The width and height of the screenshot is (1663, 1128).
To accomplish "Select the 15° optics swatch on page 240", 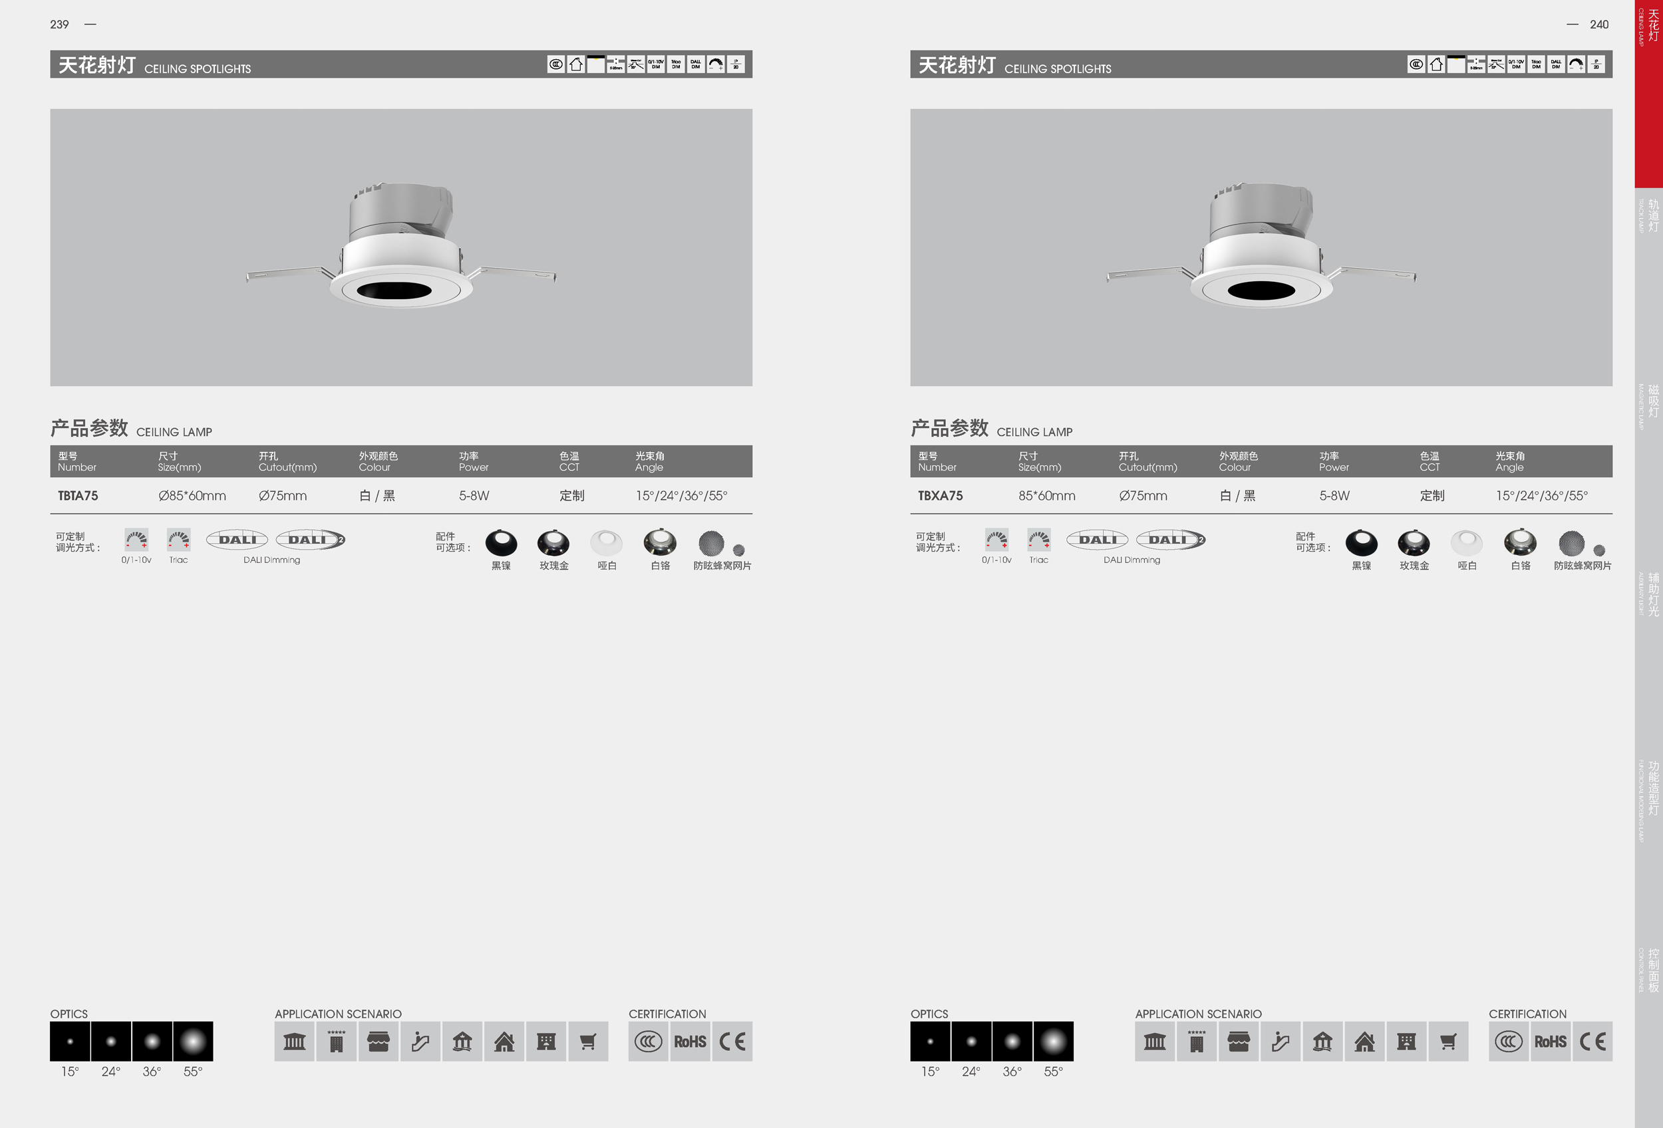I will coord(930,1042).
